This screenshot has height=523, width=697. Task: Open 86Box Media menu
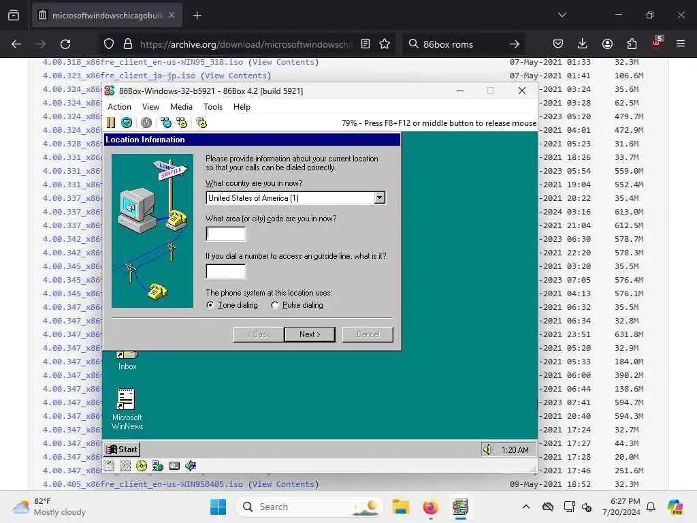coord(181,107)
